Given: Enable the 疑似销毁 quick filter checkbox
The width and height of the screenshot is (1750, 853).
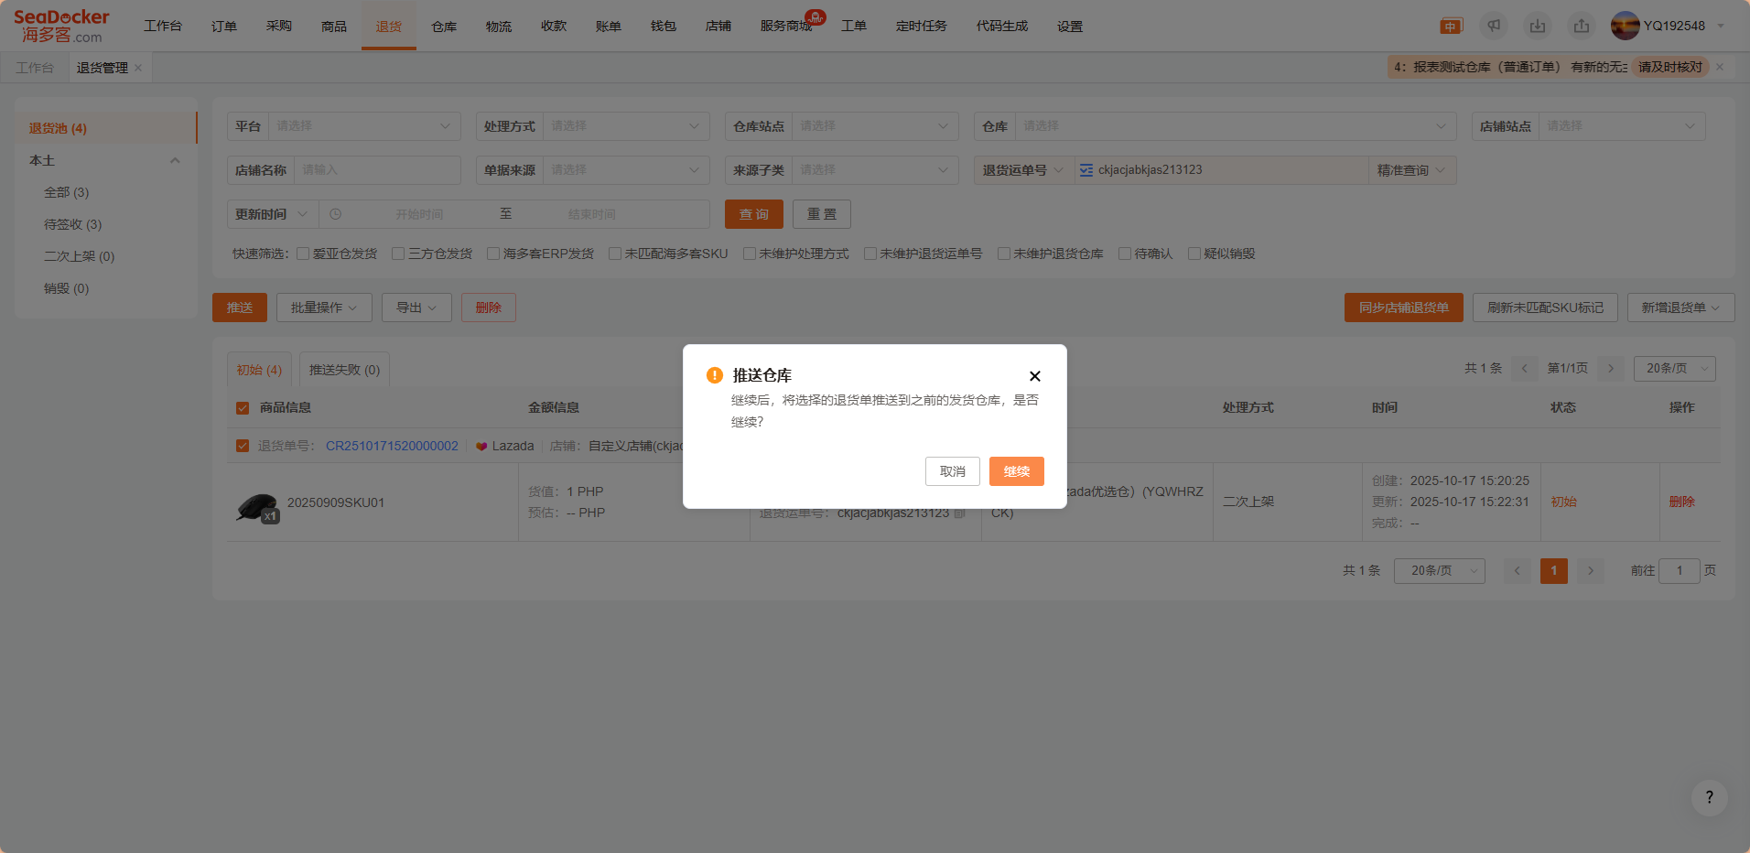Looking at the screenshot, I should pyautogui.click(x=1194, y=254).
